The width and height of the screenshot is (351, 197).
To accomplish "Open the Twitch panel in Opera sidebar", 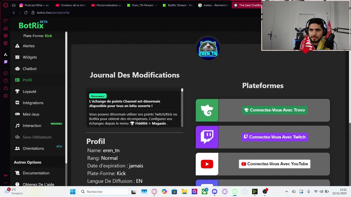I will click(x=5, y=62).
